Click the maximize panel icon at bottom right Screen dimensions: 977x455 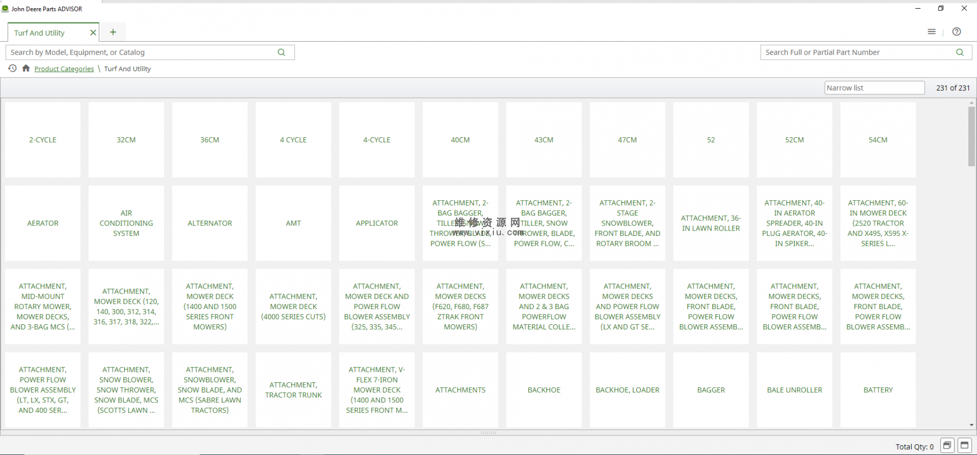tap(965, 446)
